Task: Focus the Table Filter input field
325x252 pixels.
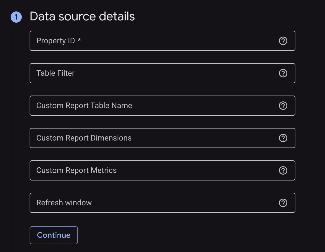Action: [162, 73]
